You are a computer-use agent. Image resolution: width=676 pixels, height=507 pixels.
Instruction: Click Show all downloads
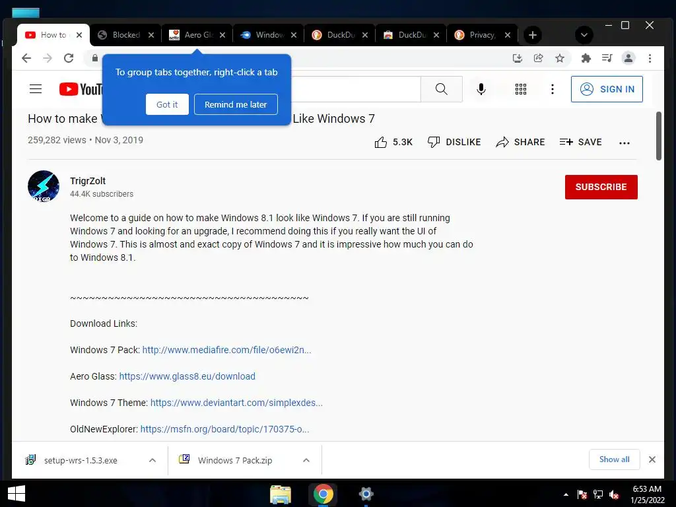[x=615, y=459]
